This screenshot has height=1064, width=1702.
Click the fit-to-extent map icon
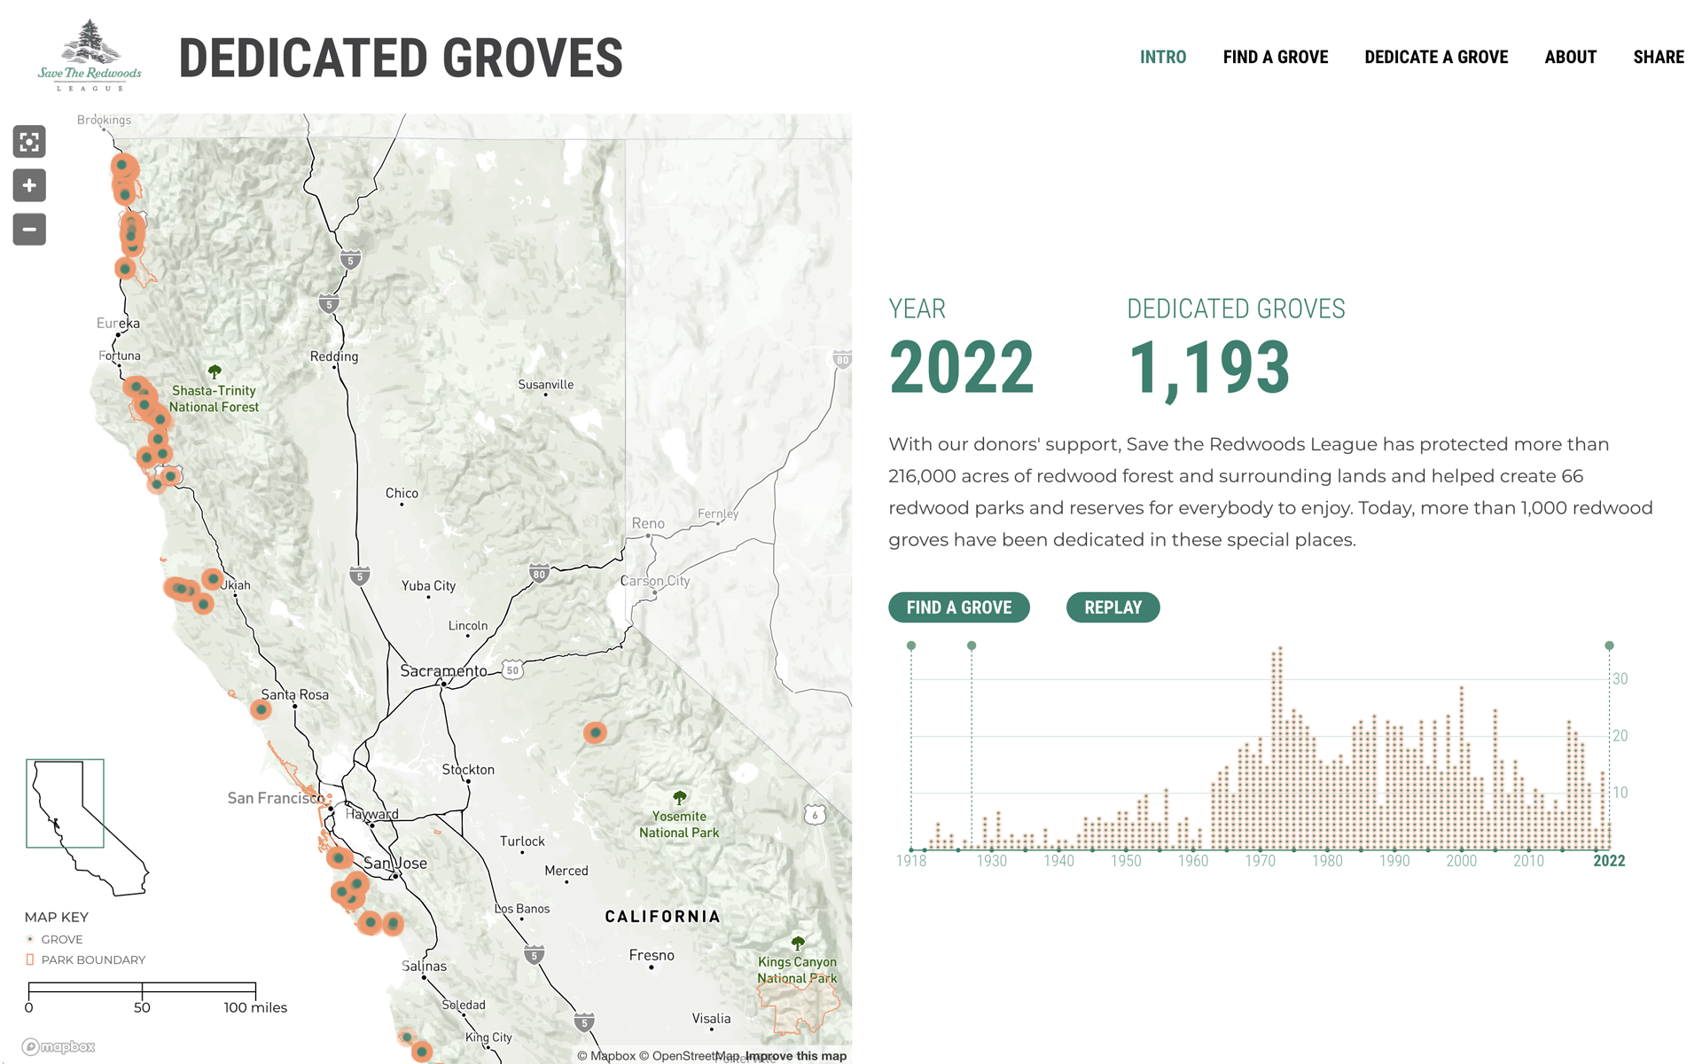[x=29, y=142]
